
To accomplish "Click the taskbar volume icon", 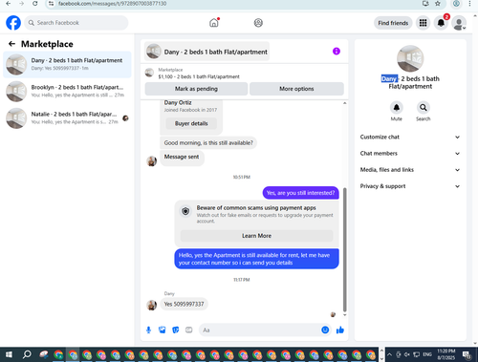I will [407, 354].
